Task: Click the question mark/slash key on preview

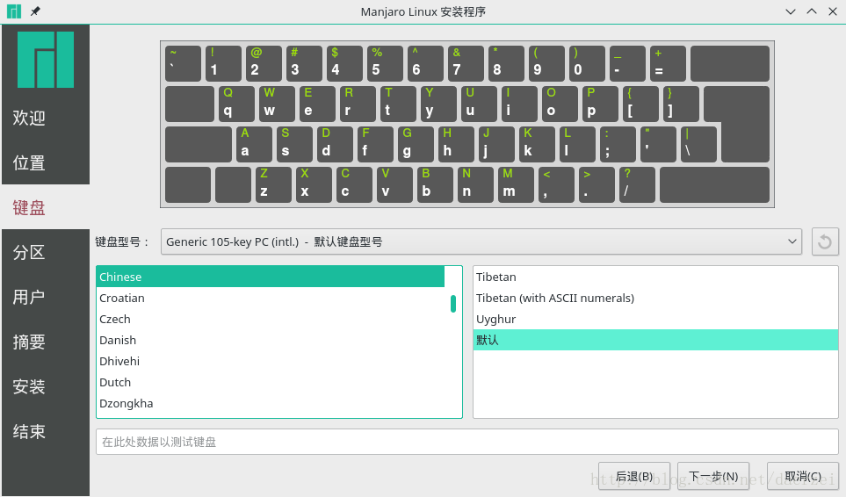Action: pyautogui.click(x=637, y=185)
